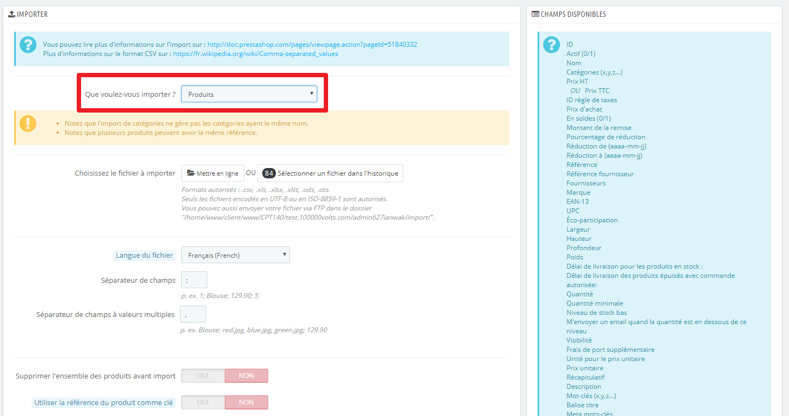
Task: Click 'Prix HT' in available fields
Action: (x=577, y=82)
